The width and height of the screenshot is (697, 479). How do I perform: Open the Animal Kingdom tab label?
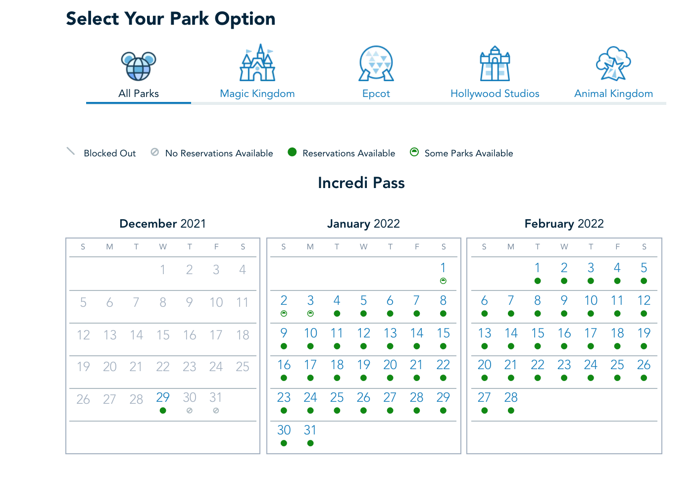point(613,94)
